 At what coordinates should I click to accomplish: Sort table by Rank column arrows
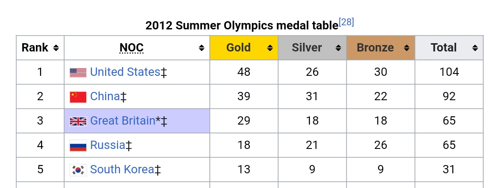click(56, 48)
